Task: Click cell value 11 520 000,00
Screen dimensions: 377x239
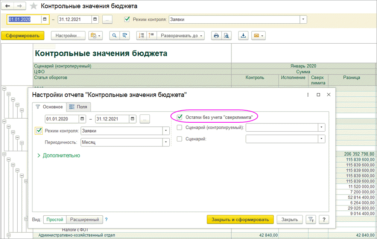Action: 361,187
